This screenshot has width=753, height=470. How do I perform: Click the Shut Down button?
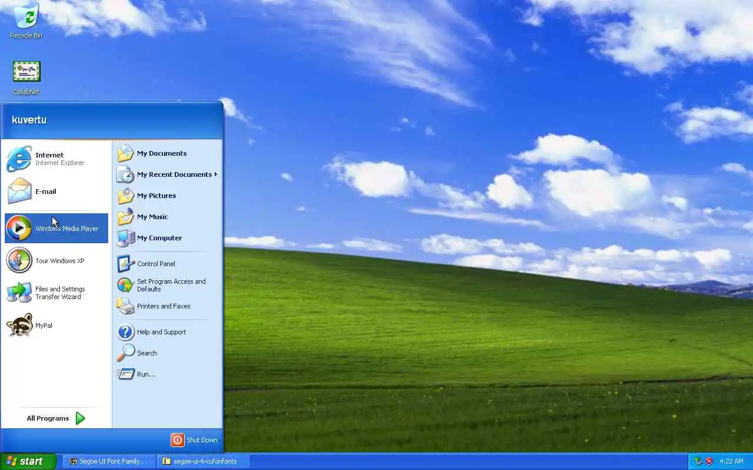point(194,440)
